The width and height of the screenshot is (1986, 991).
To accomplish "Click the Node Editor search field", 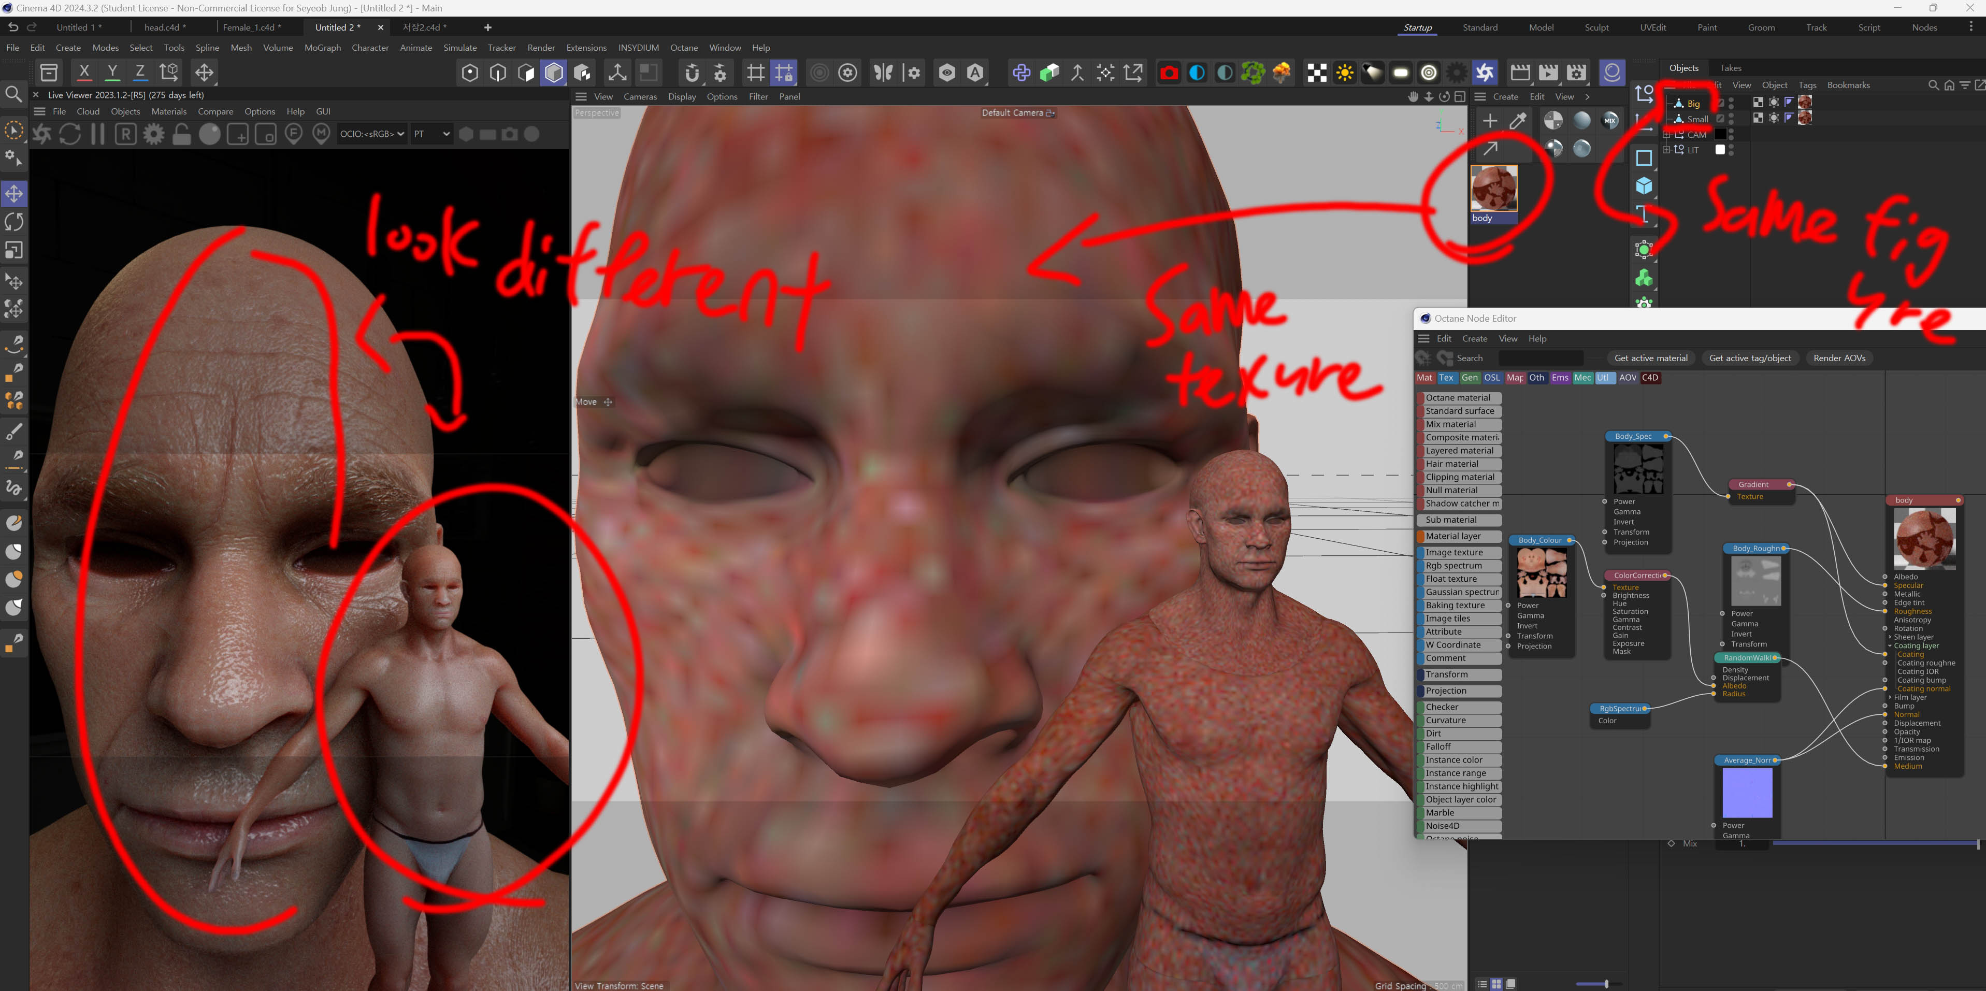I will coord(1541,358).
